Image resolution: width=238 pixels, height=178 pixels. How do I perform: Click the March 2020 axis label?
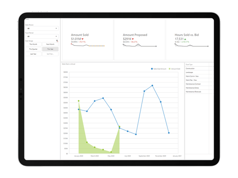95,156
